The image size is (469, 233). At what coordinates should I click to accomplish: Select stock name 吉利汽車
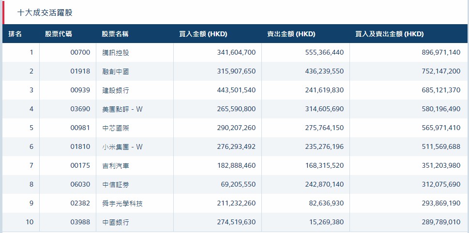pos(116,165)
